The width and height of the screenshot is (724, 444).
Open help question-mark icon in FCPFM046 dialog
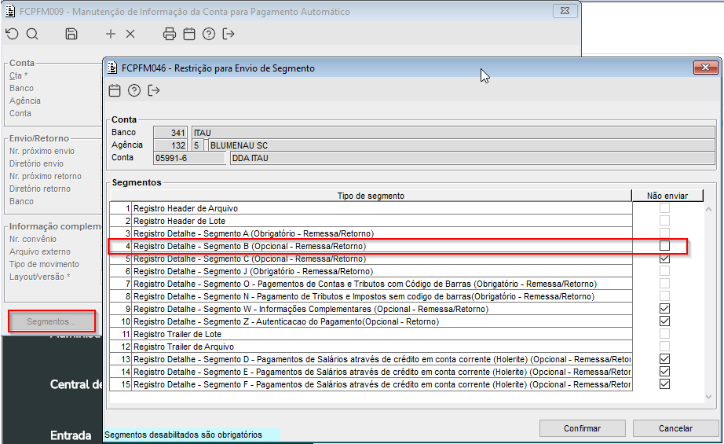click(x=134, y=90)
